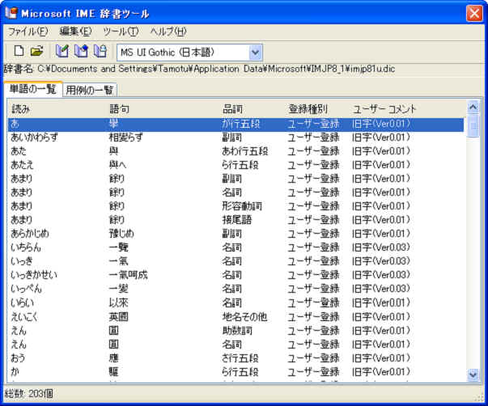The height and width of the screenshot is (406, 488).
Task: Sort by the 品詞 column header
Action: [251, 108]
